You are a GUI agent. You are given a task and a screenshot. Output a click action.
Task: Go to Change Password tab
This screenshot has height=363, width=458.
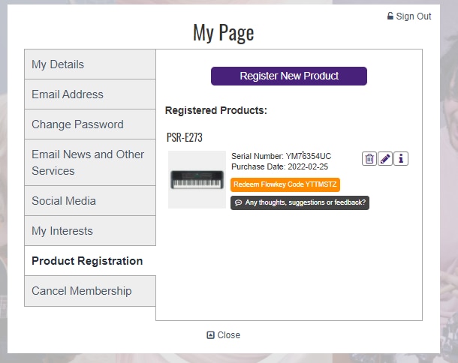click(90, 124)
